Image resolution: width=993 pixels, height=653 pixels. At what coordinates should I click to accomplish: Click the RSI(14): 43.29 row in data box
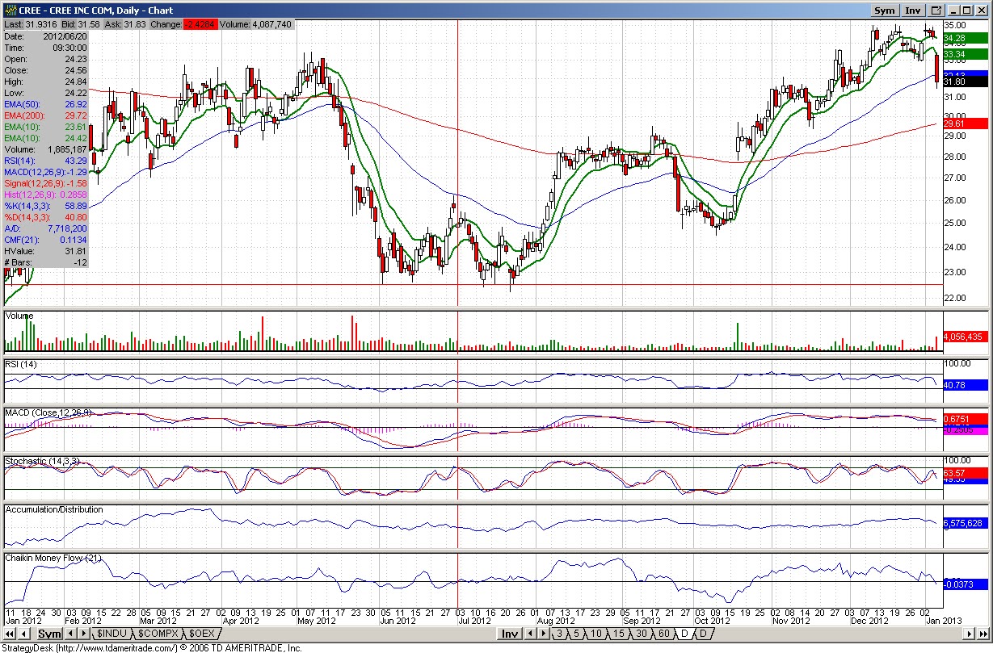coord(45,161)
